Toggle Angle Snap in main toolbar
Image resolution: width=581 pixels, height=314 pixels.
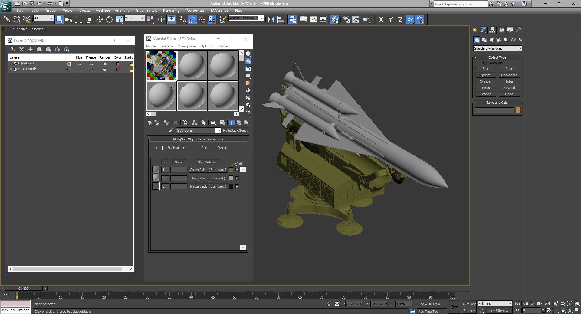[x=192, y=19]
